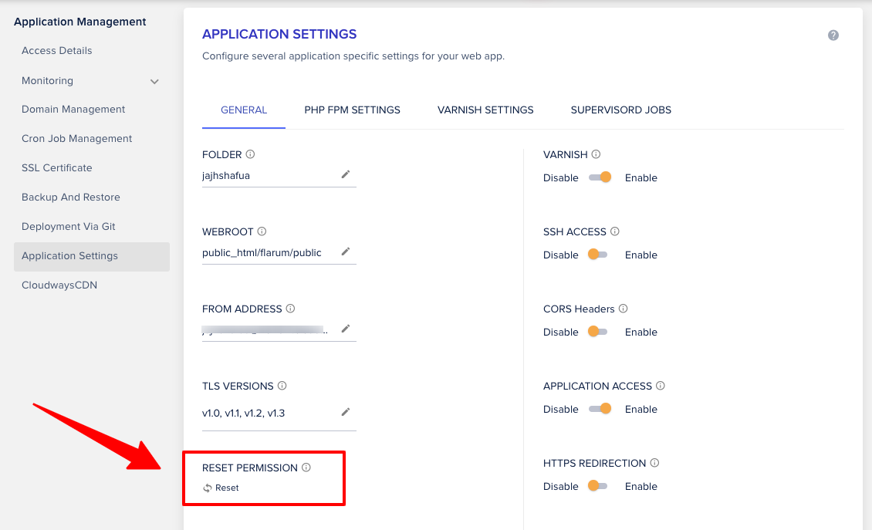Switch to the PHP FPM Settings tab
This screenshot has width=872, height=530.
click(x=352, y=110)
